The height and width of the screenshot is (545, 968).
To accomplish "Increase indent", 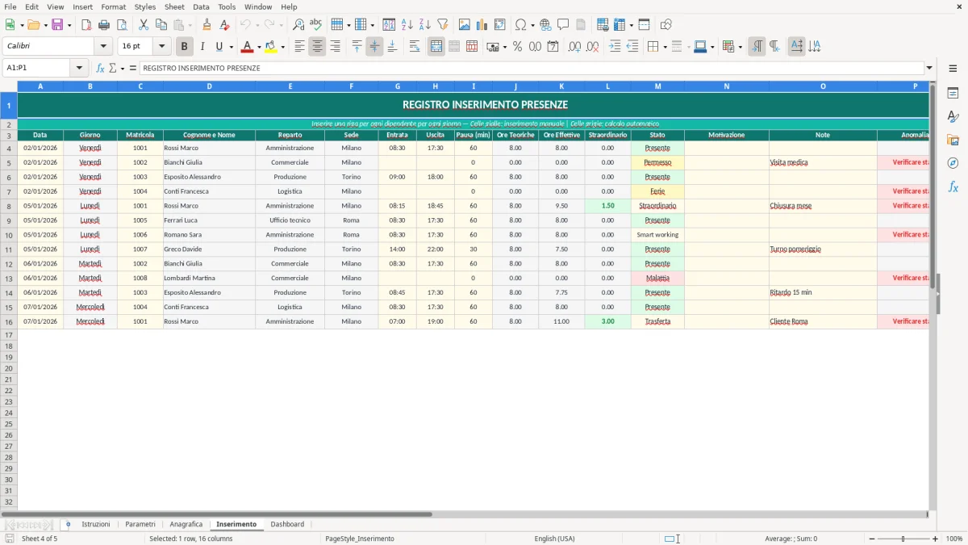I will point(615,47).
